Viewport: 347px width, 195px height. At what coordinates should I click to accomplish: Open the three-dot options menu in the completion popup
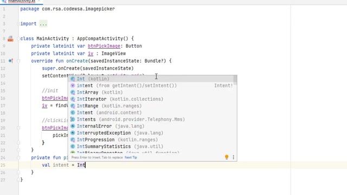click(233, 157)
